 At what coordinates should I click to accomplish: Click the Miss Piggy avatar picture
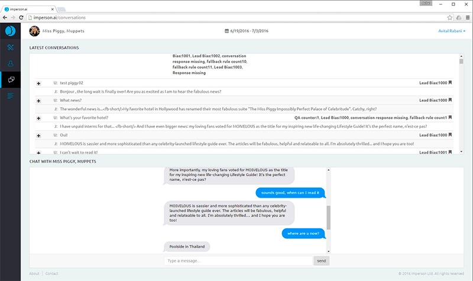click(35, 31)
